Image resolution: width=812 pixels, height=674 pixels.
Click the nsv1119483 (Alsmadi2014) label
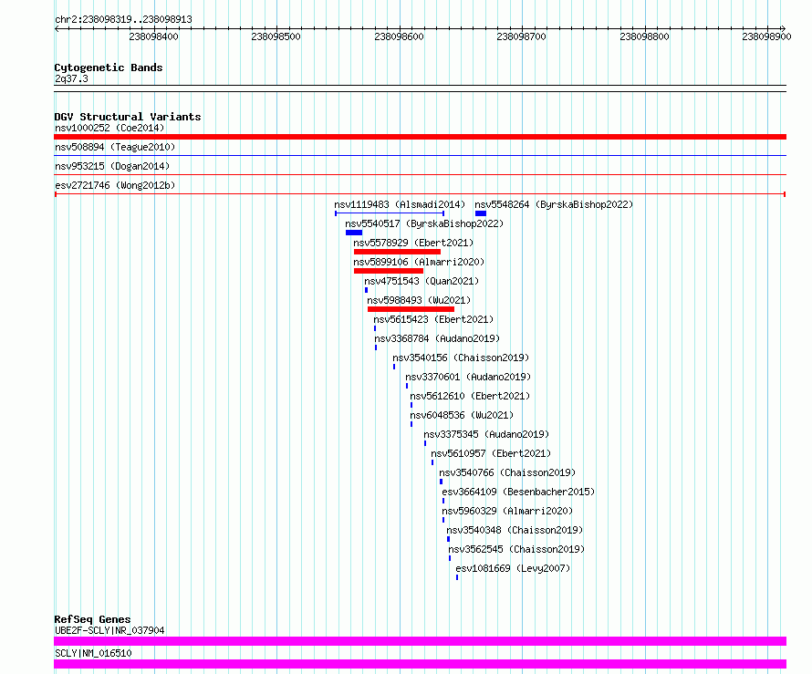click(x=400, y=204)
